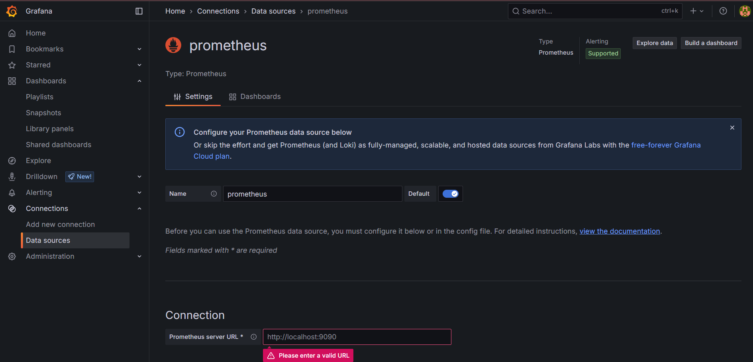The height and width of the screenshot is (362, 753).
Task: Click the Home label in the sidebar
Action: pyautogui.click(x=36, y=33)
